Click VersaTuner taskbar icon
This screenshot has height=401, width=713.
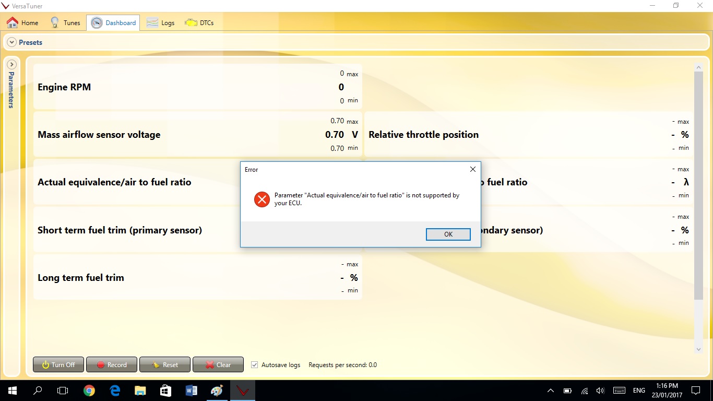[x=242, y=391]
